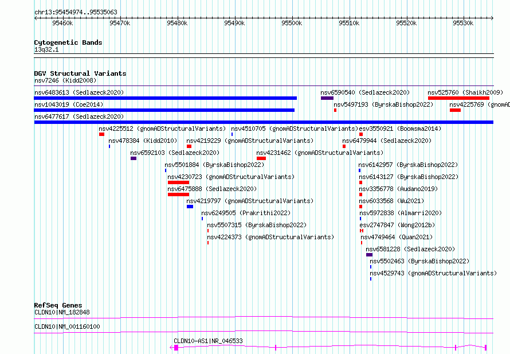
Task: Open nsv6479944 (Sedlazeck2020) variant
Action: (387, 141)
